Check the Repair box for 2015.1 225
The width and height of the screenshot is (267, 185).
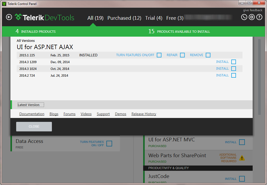182,55
